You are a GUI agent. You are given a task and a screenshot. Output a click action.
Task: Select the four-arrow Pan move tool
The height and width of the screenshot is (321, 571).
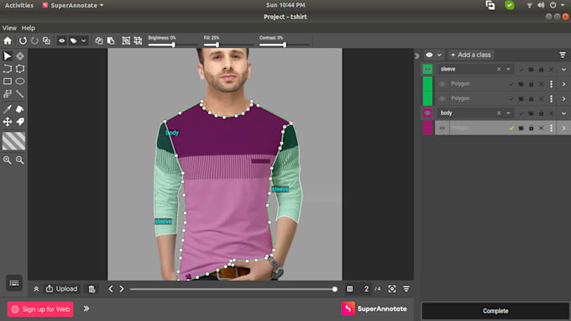point(8,122)
